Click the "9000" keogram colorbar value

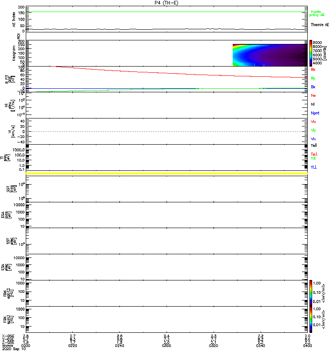tap(317, 43)
